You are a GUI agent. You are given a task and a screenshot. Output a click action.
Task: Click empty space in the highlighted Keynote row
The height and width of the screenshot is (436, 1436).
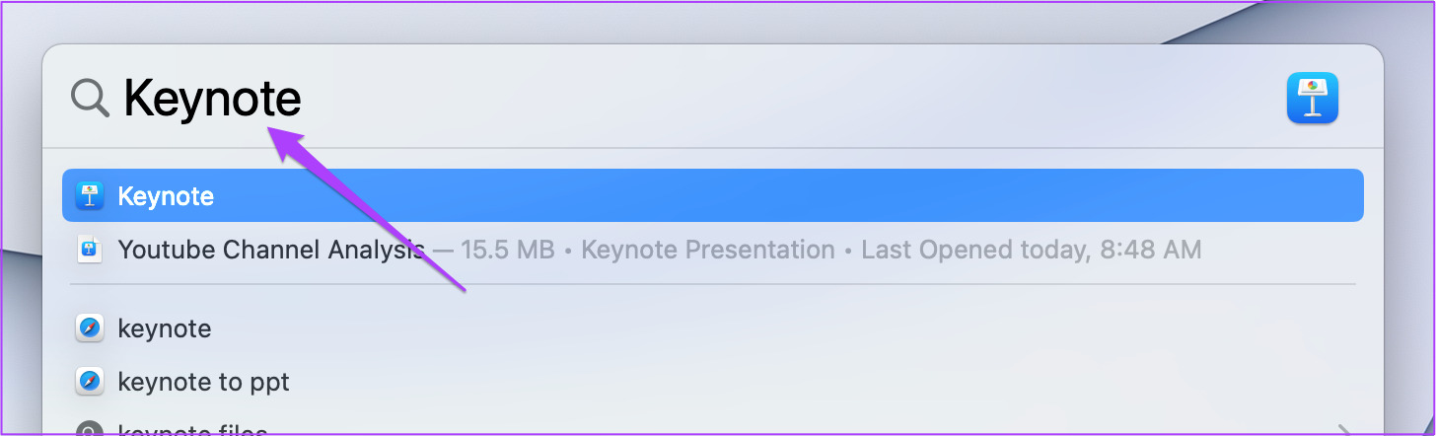(789, 195)
